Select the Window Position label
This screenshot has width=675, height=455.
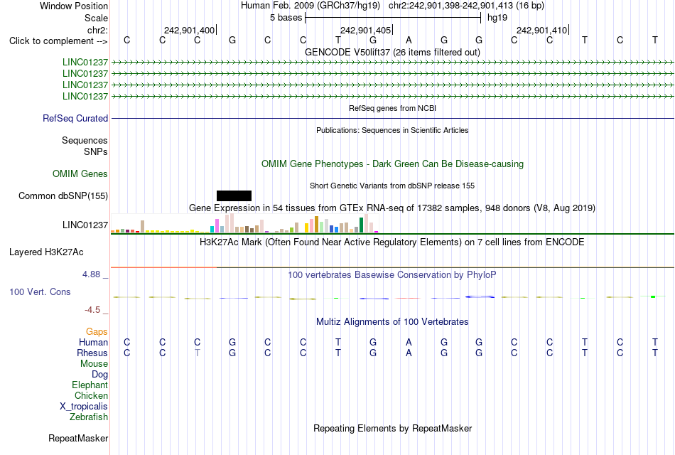[x=74, y=6]
